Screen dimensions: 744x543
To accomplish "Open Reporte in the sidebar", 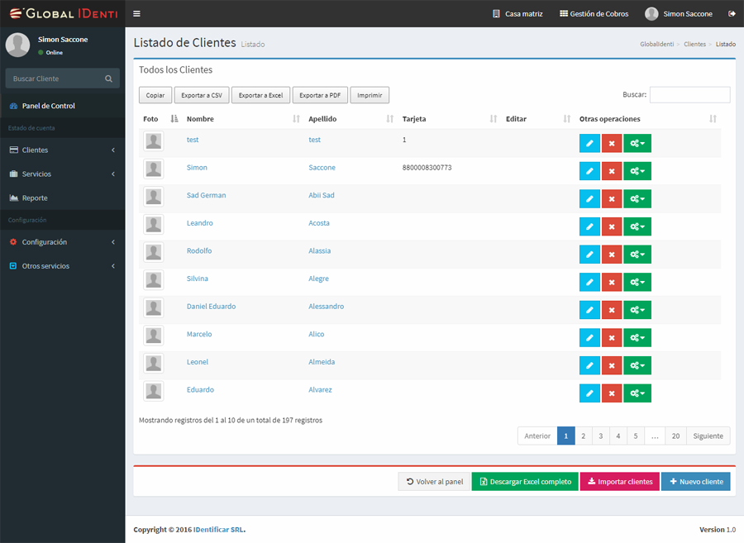I will pos(35,198).
